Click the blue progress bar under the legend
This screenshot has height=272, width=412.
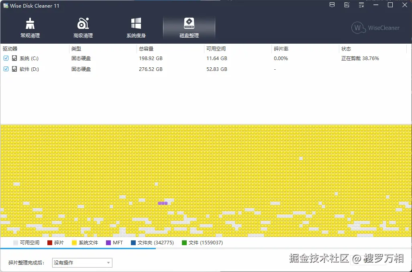tap(78, 248)
